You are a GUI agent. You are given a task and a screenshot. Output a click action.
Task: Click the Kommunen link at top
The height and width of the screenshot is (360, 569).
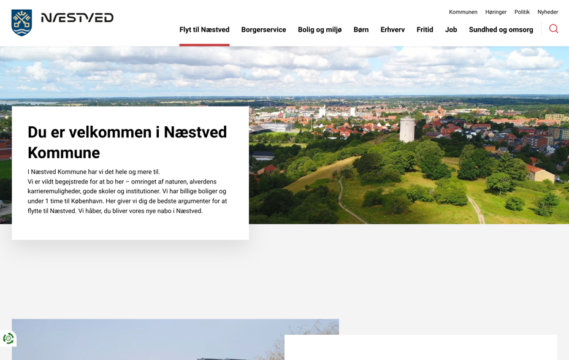coord(463,12)
